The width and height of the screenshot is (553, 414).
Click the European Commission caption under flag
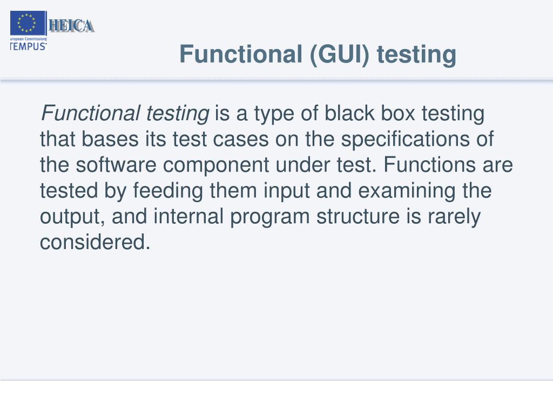point(28,39)
